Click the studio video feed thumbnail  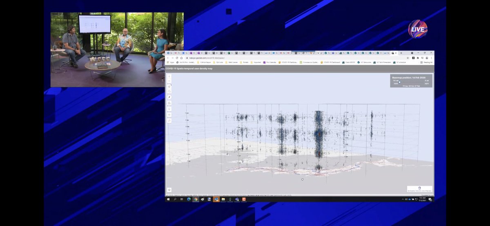tap(117, 49)
